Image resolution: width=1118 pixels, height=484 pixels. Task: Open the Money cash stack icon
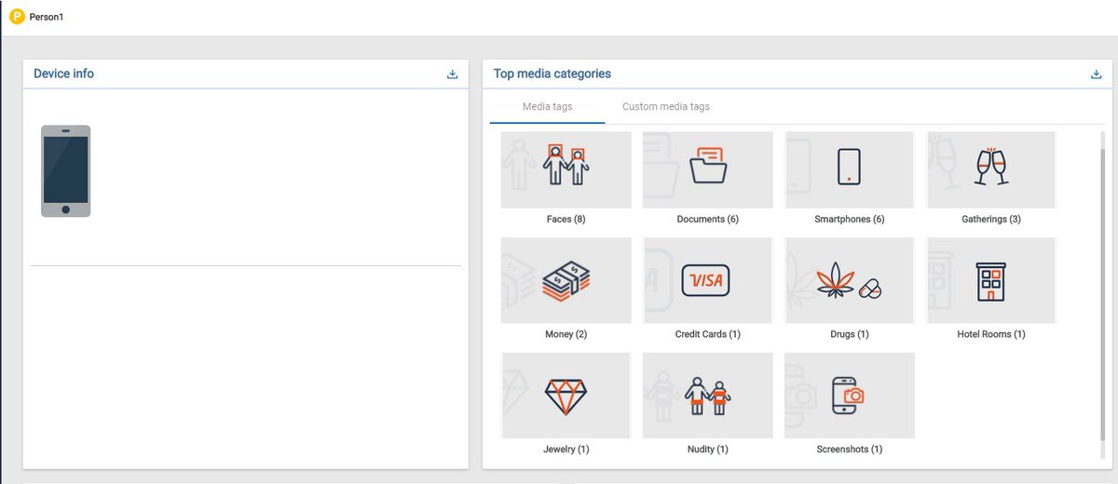pos(566,280)
